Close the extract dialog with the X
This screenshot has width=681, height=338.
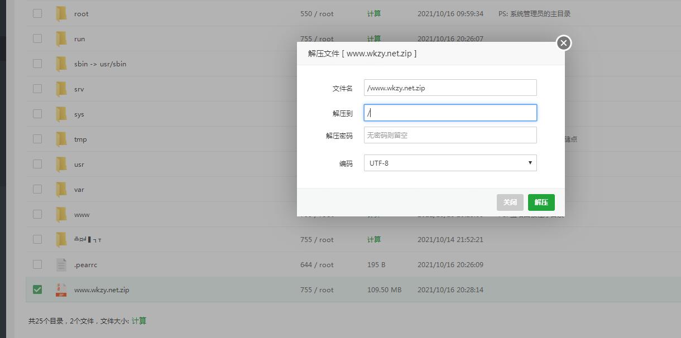click(x=564, y=43)
